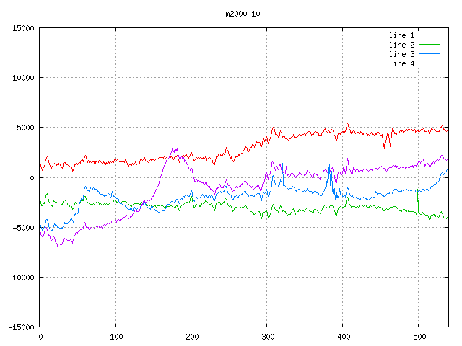
Task: Click the 5000 y-axis tick label
Action: point(25,128)
